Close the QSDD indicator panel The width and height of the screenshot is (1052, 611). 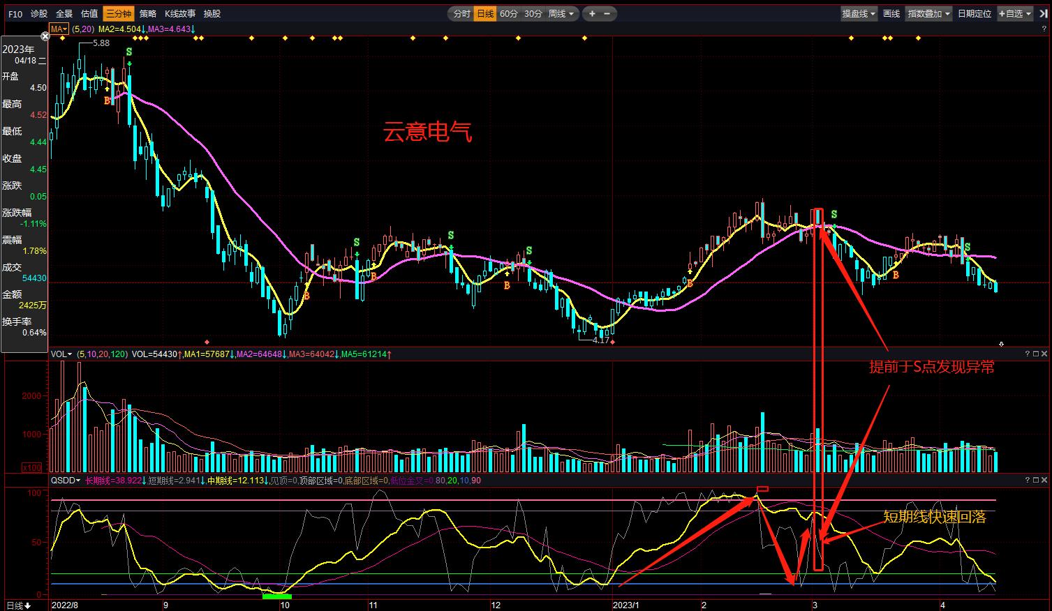point(1044,481)
